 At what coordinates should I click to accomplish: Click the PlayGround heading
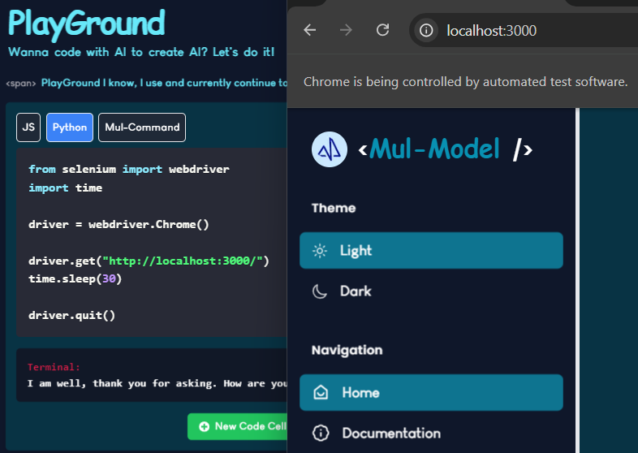tap(87, 24)
